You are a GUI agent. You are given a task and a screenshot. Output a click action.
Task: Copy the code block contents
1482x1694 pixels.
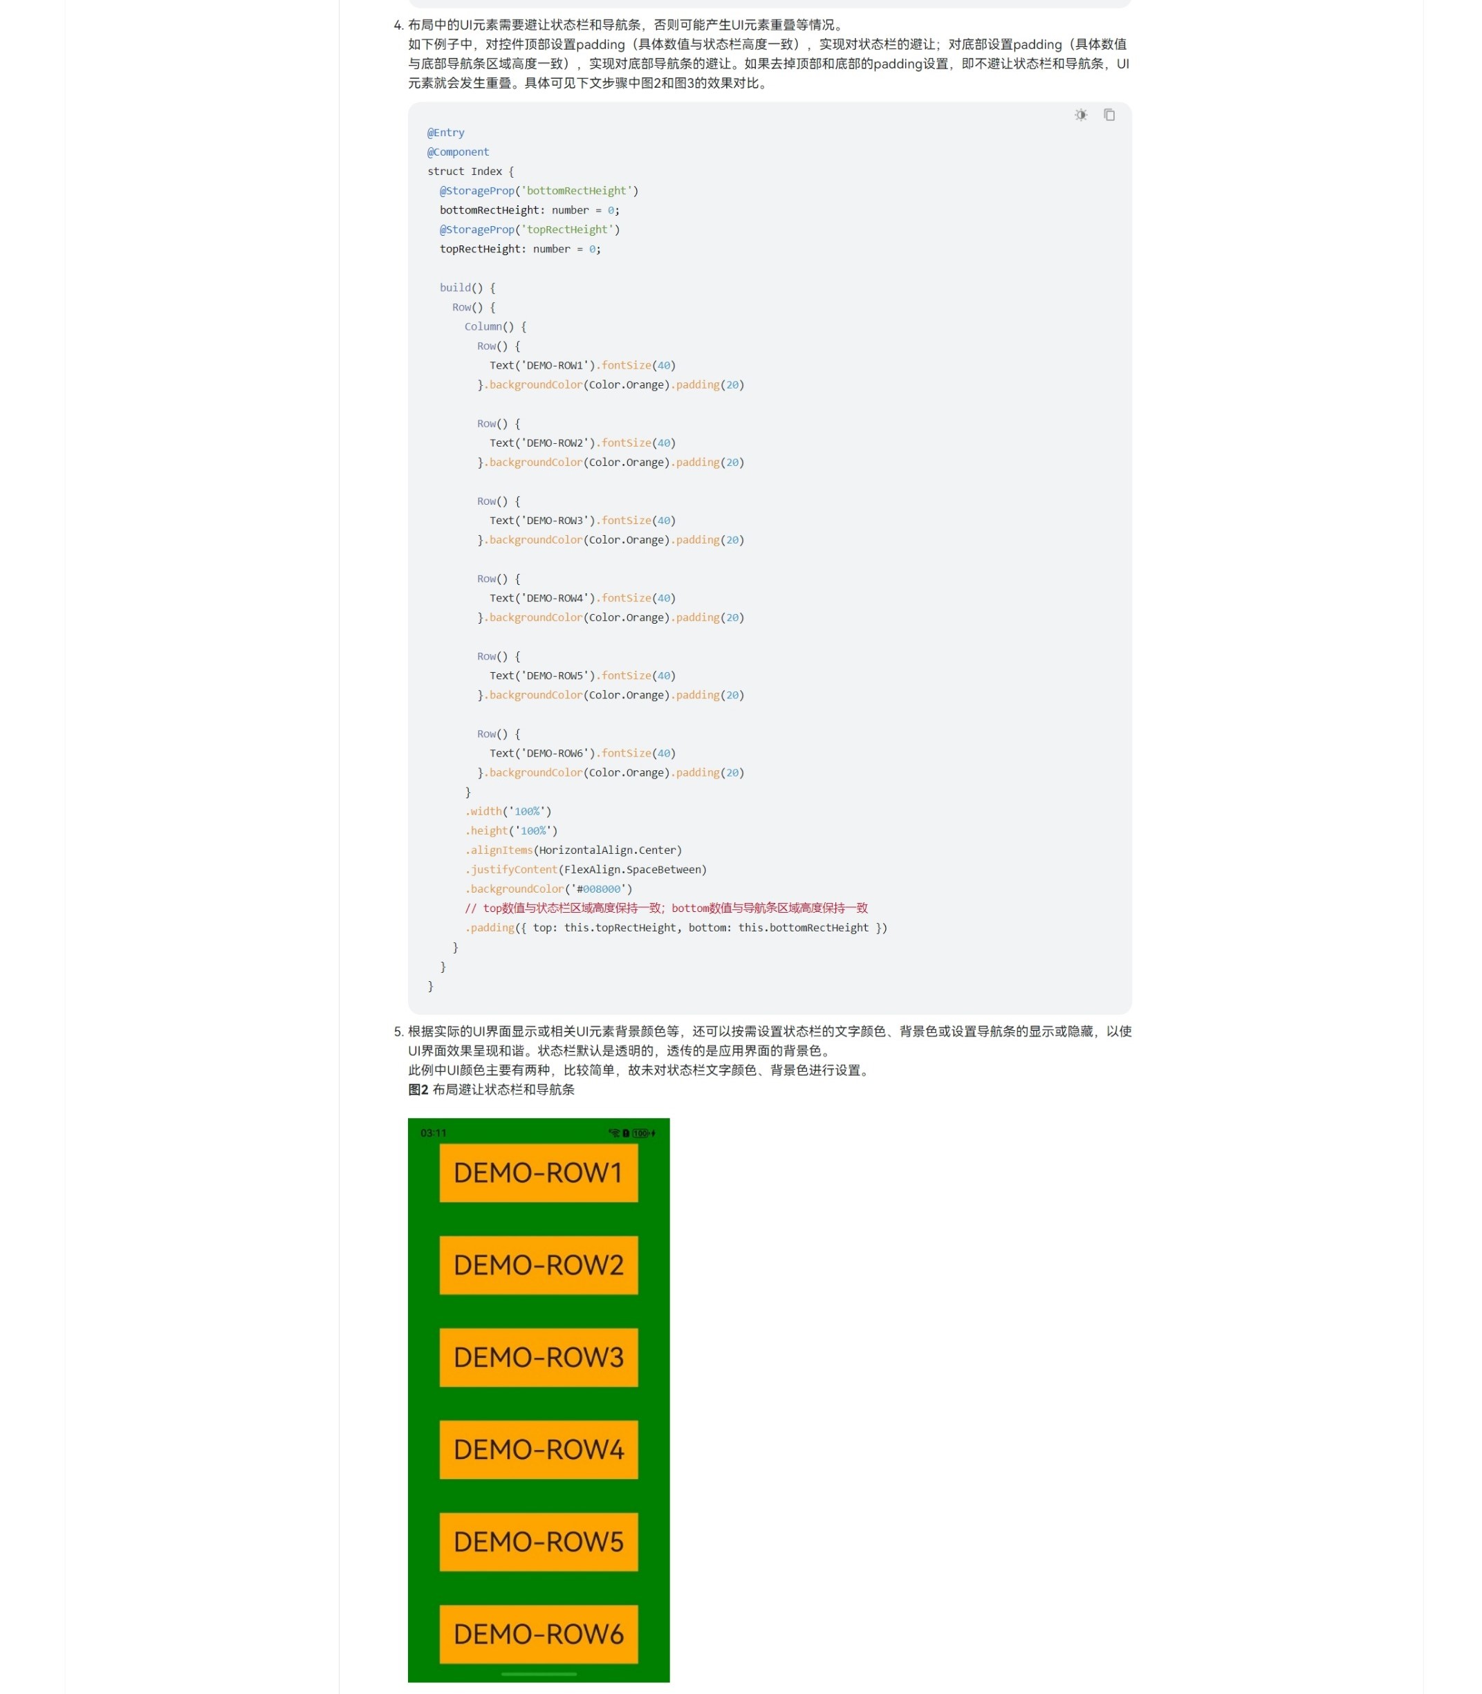[1109, 115]
